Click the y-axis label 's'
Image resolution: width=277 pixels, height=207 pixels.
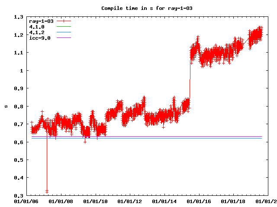click(5, 106)
